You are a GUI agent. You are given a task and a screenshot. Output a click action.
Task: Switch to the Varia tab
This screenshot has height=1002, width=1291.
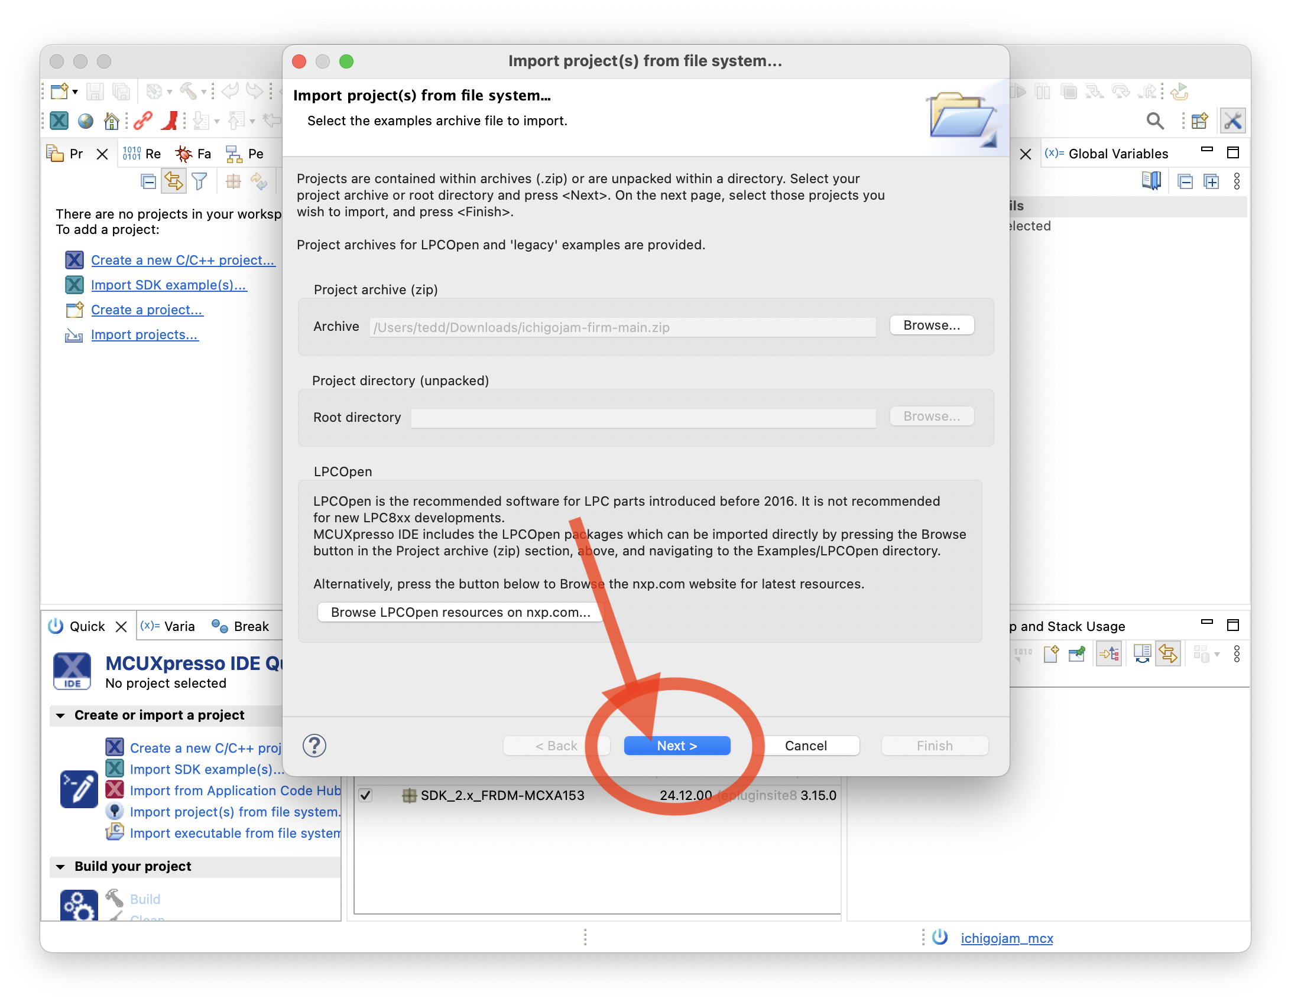[168, 626]
